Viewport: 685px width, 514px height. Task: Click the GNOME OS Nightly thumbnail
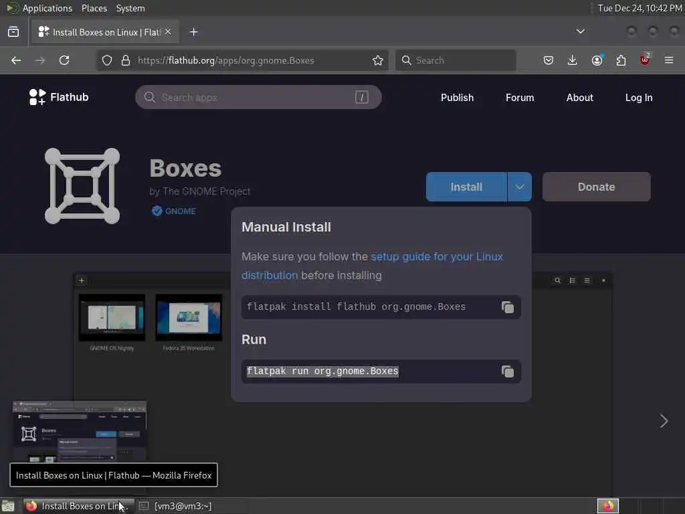112,317
